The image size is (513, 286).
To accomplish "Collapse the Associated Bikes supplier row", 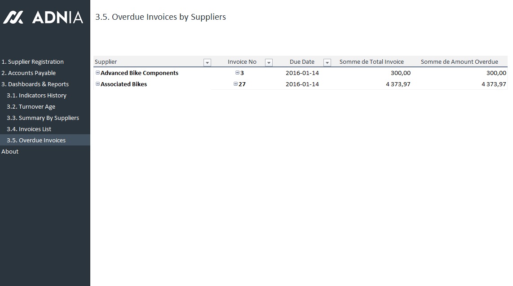I will point(97,84).
